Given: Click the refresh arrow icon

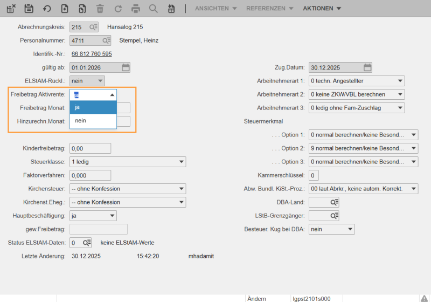Looking at the screenshot, I should (118, 9).
